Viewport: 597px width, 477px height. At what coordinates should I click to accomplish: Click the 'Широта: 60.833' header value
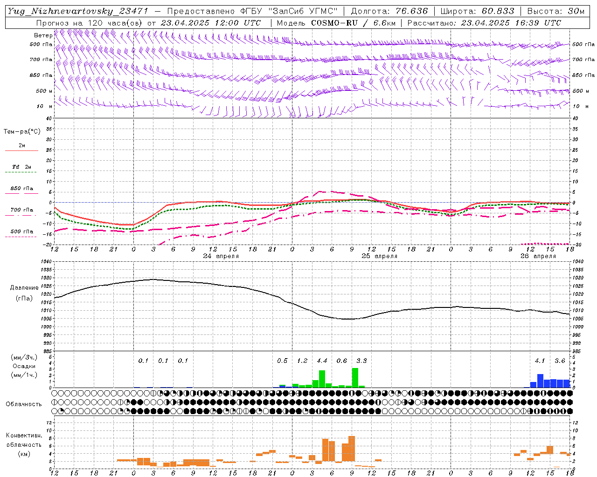(477, 11)
